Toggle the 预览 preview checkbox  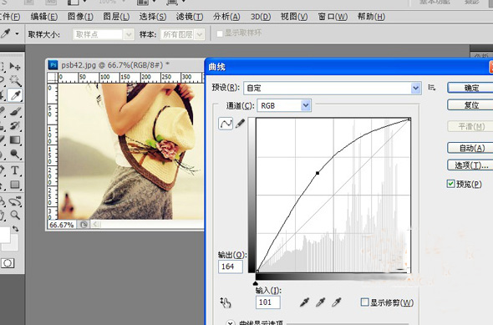click(450, 184)
